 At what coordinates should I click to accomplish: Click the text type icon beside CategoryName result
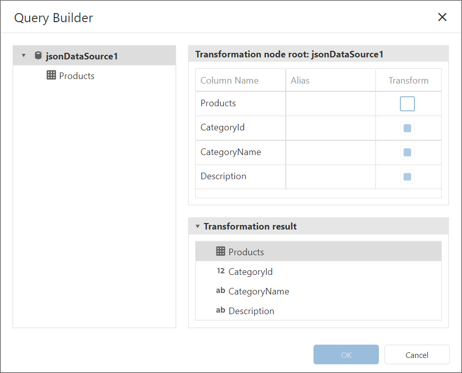220,291
